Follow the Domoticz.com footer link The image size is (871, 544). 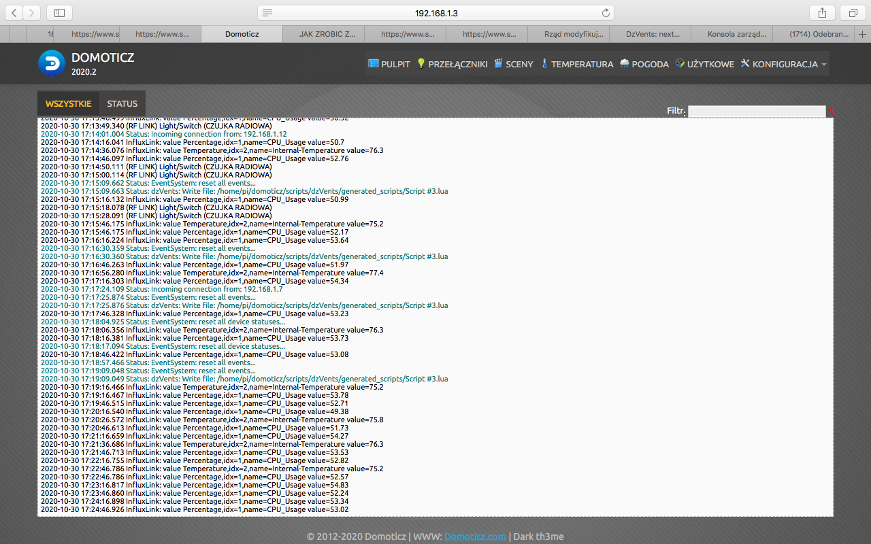pos(475,537)
